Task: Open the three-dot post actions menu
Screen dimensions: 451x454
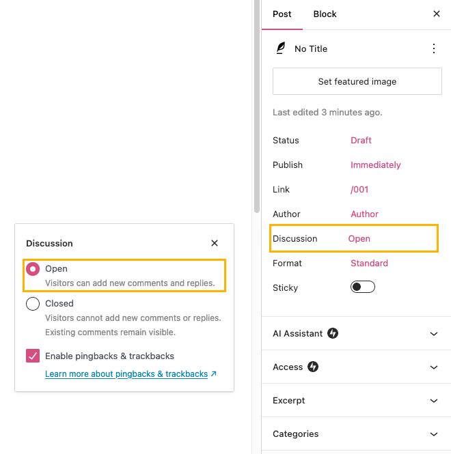Action: coord(434,48)
